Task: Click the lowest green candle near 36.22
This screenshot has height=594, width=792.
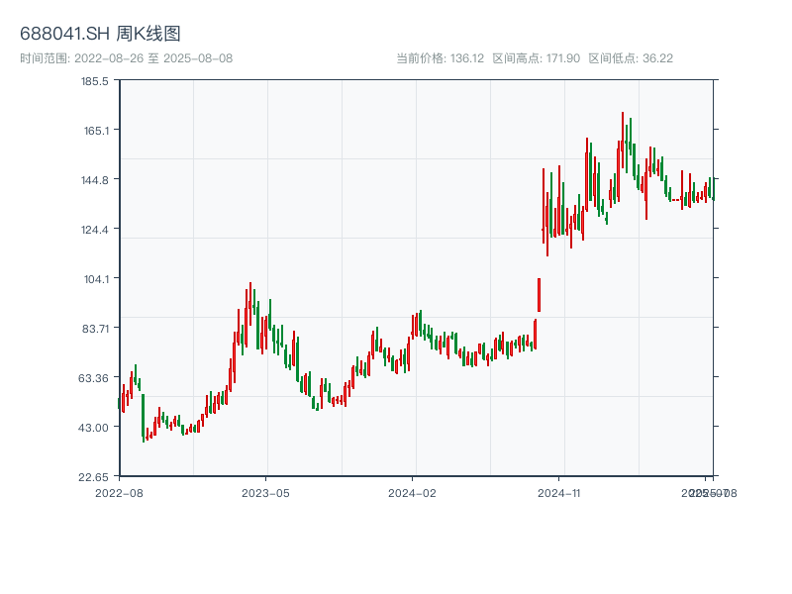Action: tap(143, 418)
